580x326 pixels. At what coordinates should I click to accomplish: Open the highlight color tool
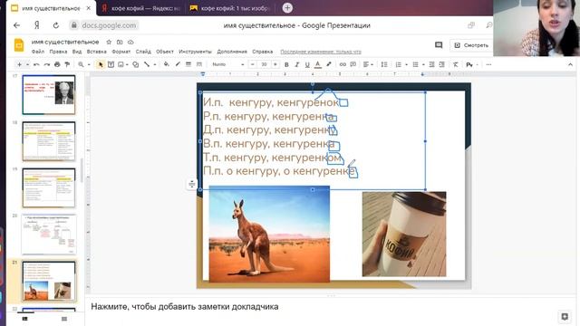[328, 64]
